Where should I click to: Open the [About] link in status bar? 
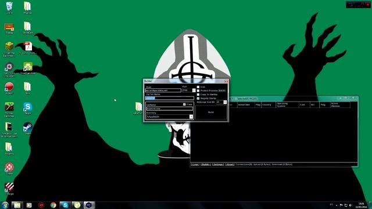pos(230,164)
